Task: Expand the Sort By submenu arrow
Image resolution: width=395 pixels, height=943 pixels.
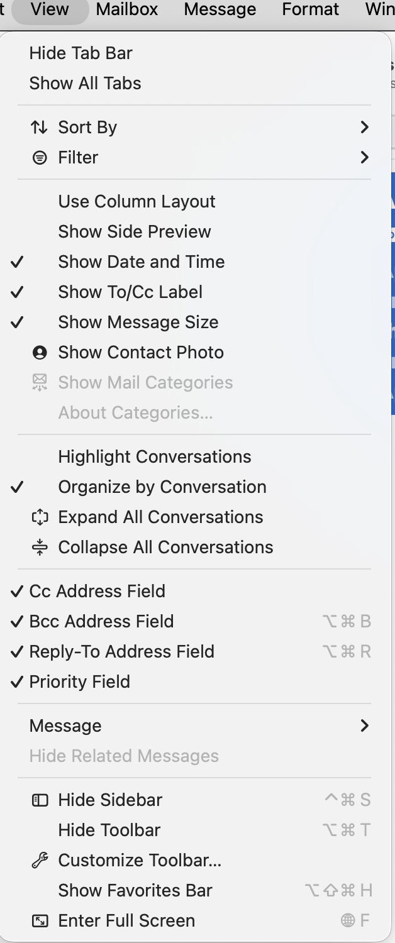Action: tap(364, 127)
